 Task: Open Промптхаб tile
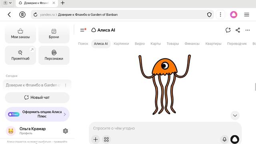[20, 55]
